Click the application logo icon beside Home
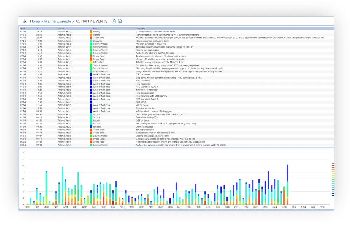350x225 pixels. [x=25, y=21]
